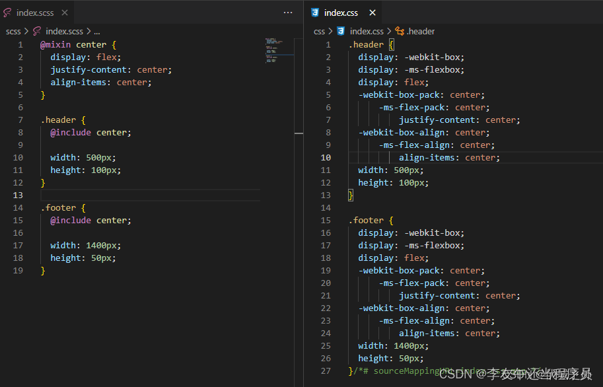Close the index.scss tab

63,12
